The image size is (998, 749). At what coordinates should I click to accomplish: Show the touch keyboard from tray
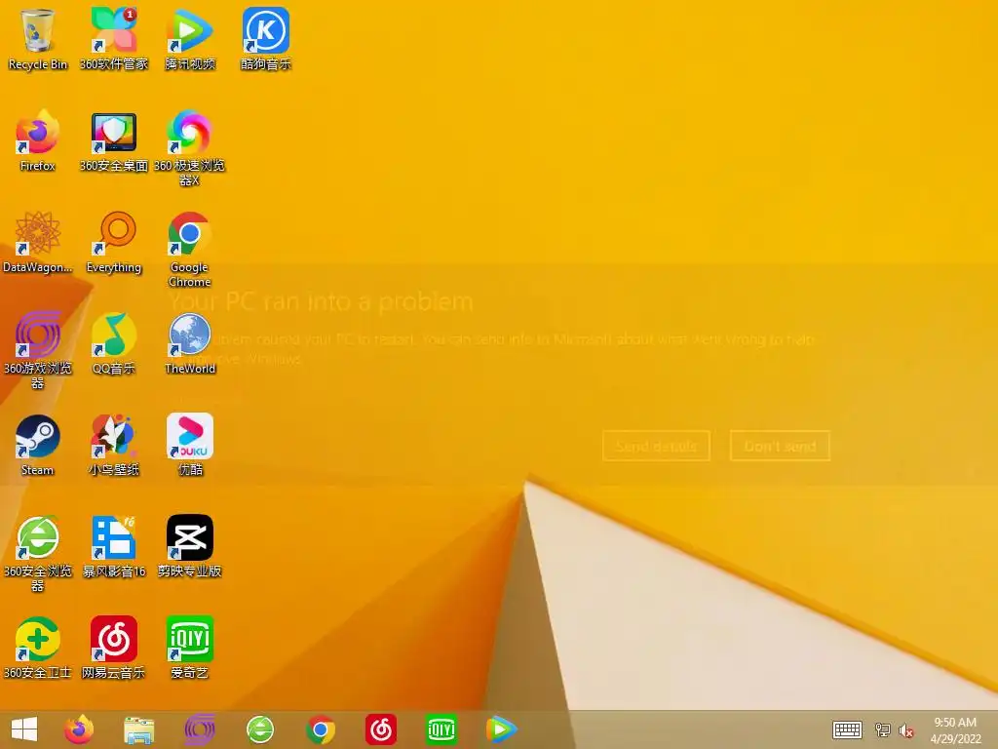[847, 729]
